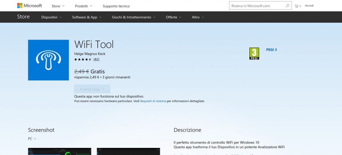Open the Altro menu

198,17
